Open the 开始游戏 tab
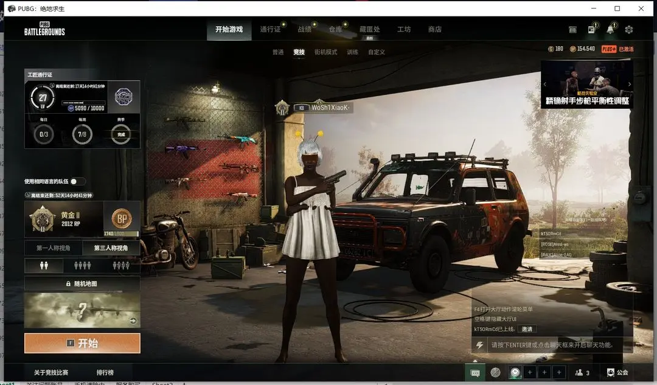The width and height of the screenshot is (657, 385). click(229, 29)
